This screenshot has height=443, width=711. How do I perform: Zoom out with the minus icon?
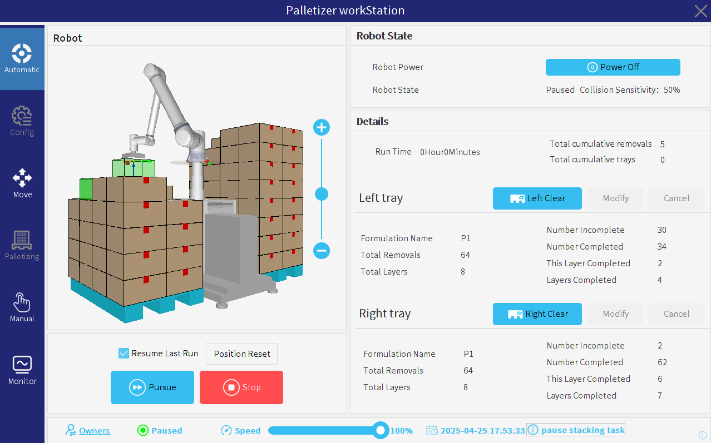(x=322, y=251)
